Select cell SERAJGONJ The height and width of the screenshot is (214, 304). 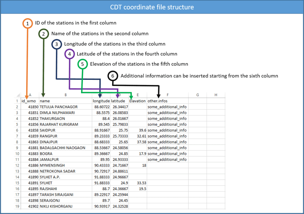(65, 201)
